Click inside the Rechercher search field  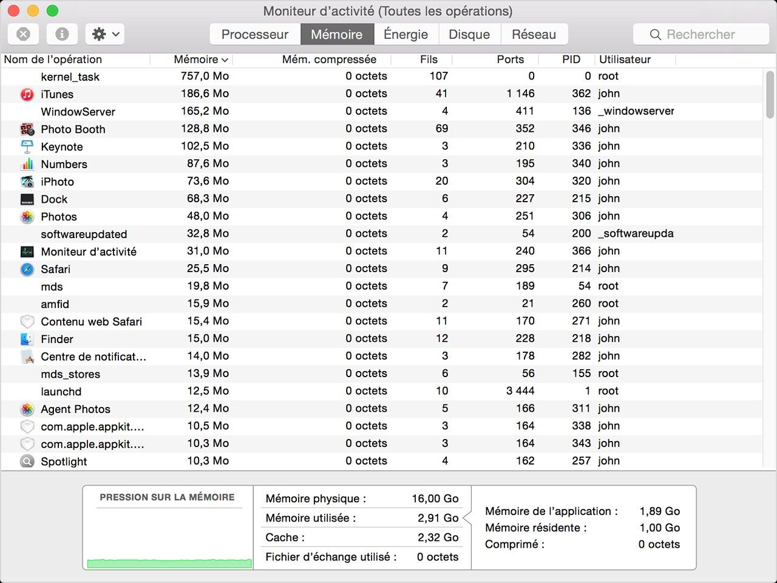click(x=701, y=34)
